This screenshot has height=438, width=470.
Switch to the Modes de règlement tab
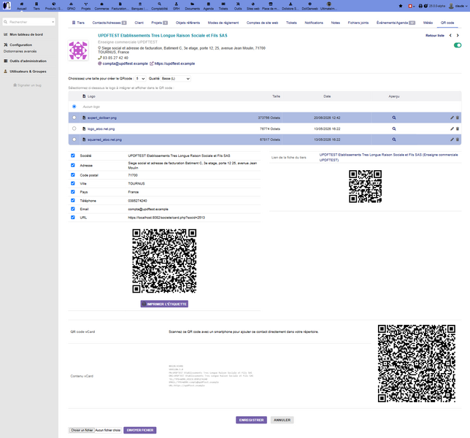[x=223, y=23]
